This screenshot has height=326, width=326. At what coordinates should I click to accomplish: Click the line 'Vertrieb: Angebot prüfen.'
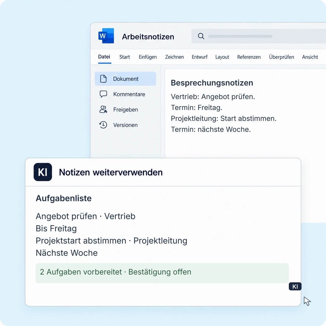click(x=213, y=97)
